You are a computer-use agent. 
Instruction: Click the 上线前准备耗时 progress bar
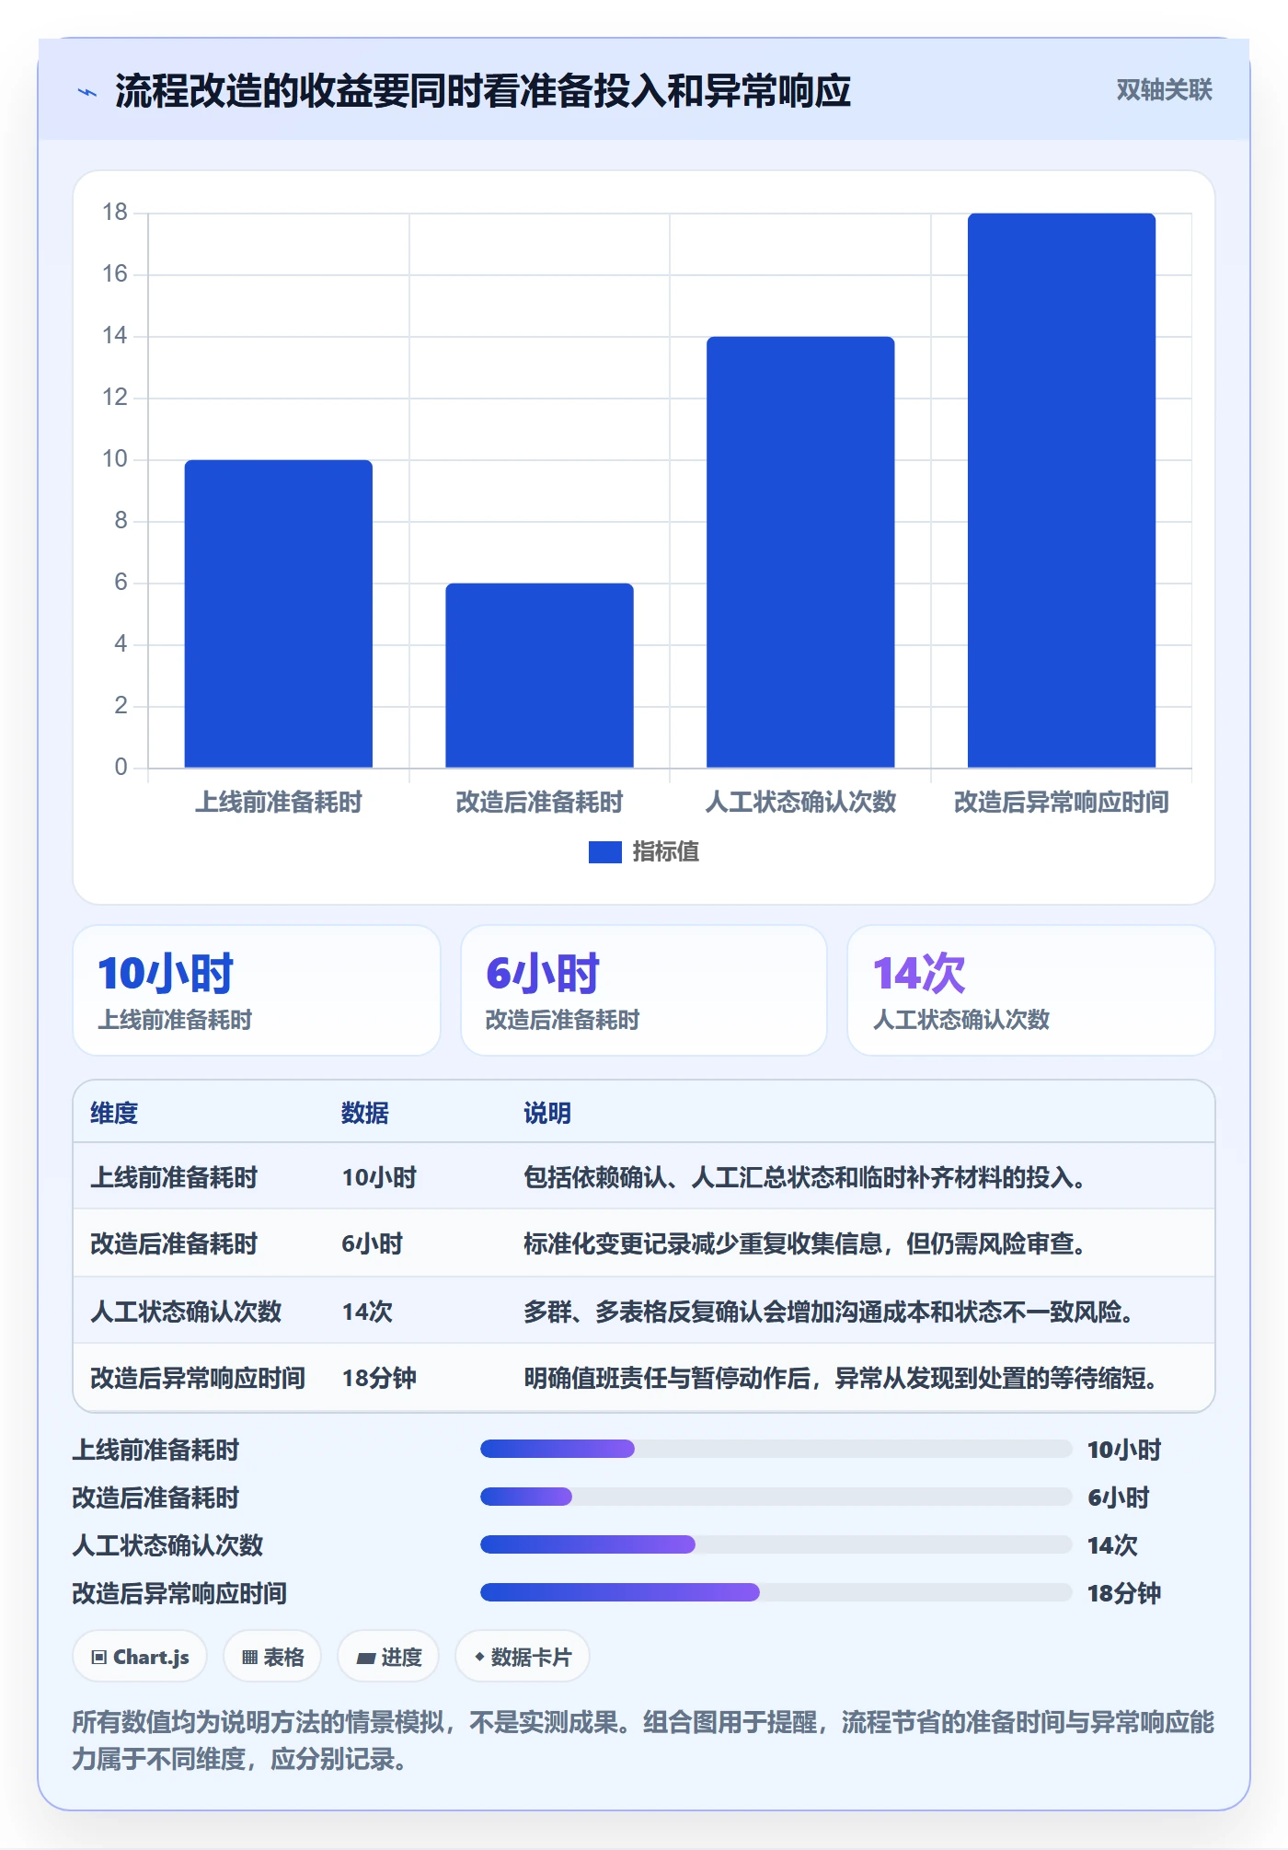(776, 1449)
